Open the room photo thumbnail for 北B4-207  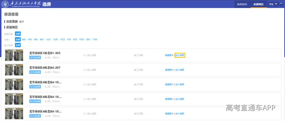[x=14, y=70]
